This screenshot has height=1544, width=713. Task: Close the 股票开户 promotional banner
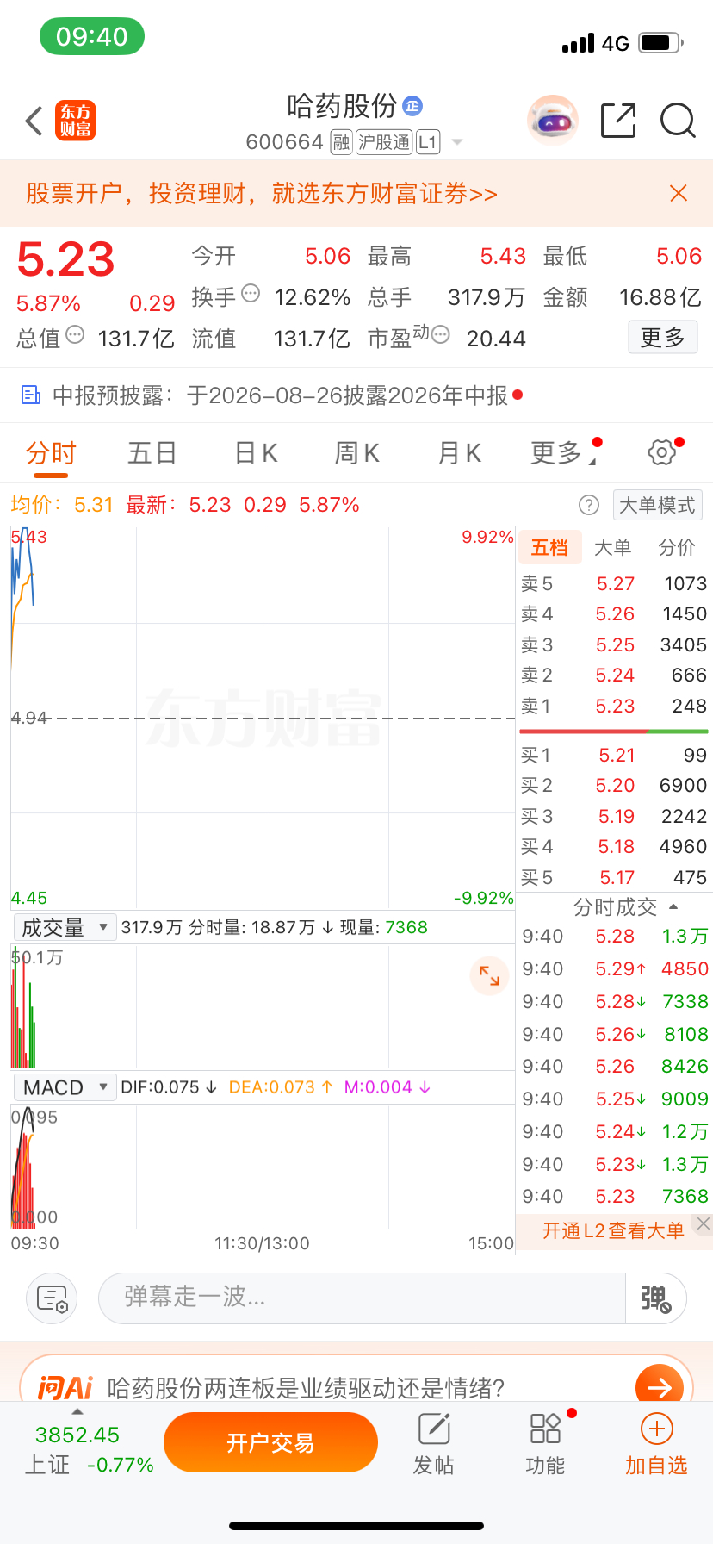(679, 193)
